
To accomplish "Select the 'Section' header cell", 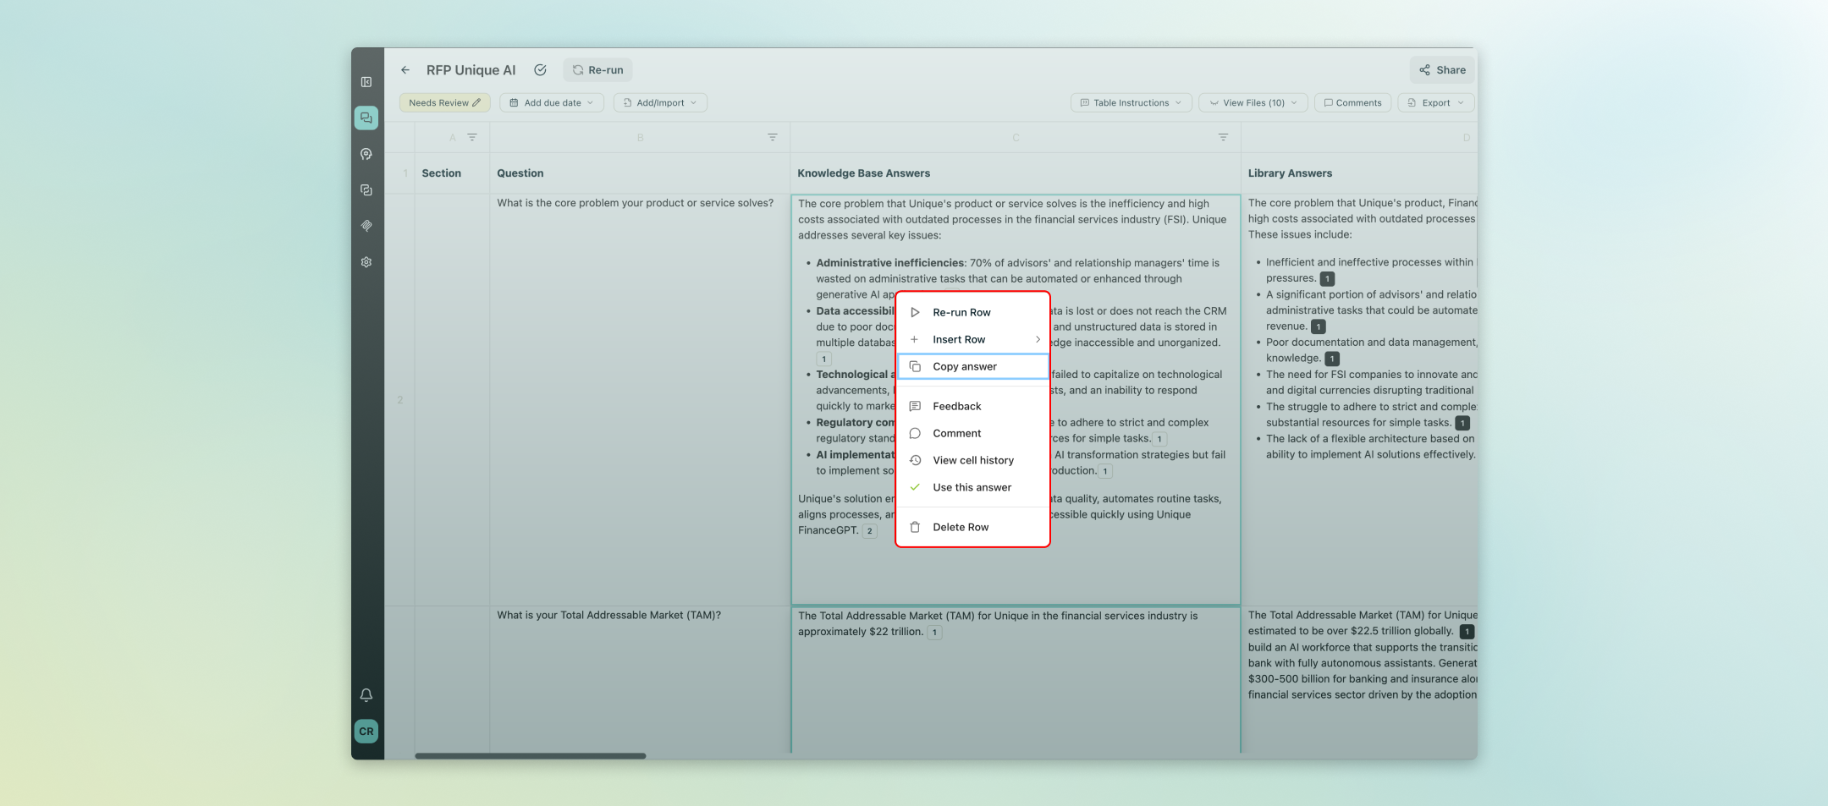I will pos(452,173).
